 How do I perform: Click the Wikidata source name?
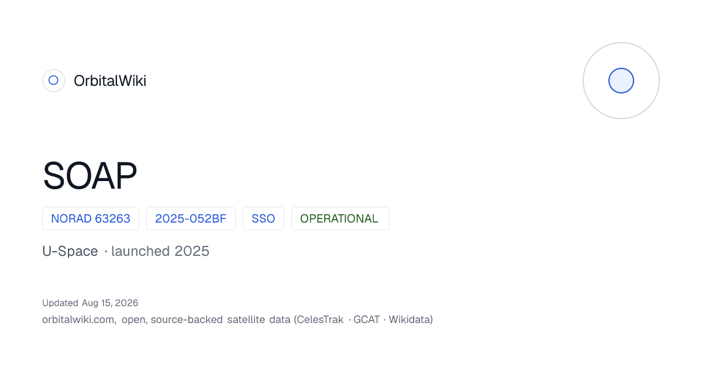tap(409, 320)
